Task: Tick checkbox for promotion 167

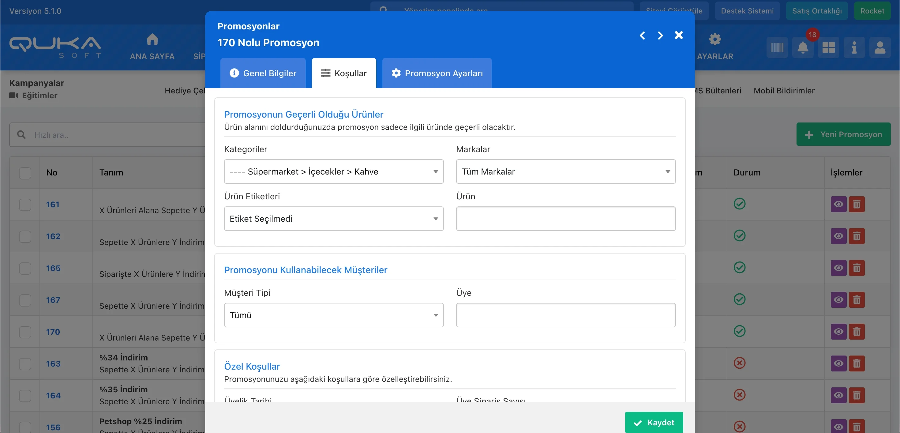Action: pyautogui.click(x=25, y=300)
